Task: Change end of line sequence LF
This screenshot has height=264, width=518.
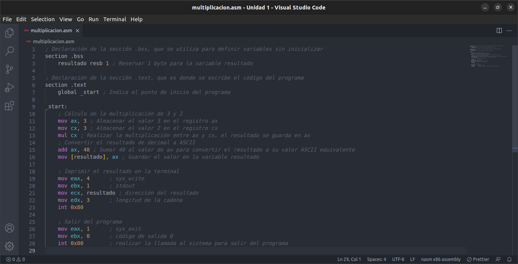Action: pyautogui.click(x=413, y=259)
